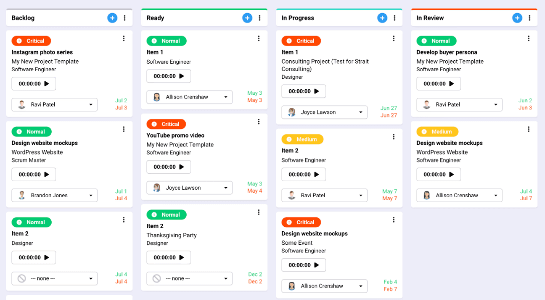Click Joyce Lawson's avatar on the Consulting Project card

(292, 112)
